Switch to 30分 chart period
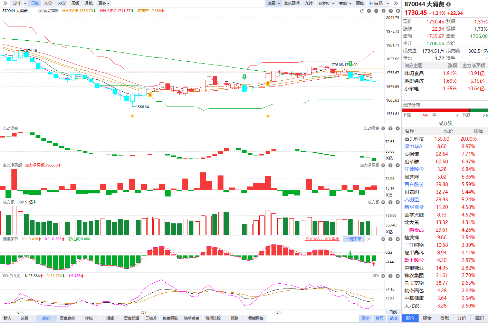488x323 pixels. click(48, 3)
